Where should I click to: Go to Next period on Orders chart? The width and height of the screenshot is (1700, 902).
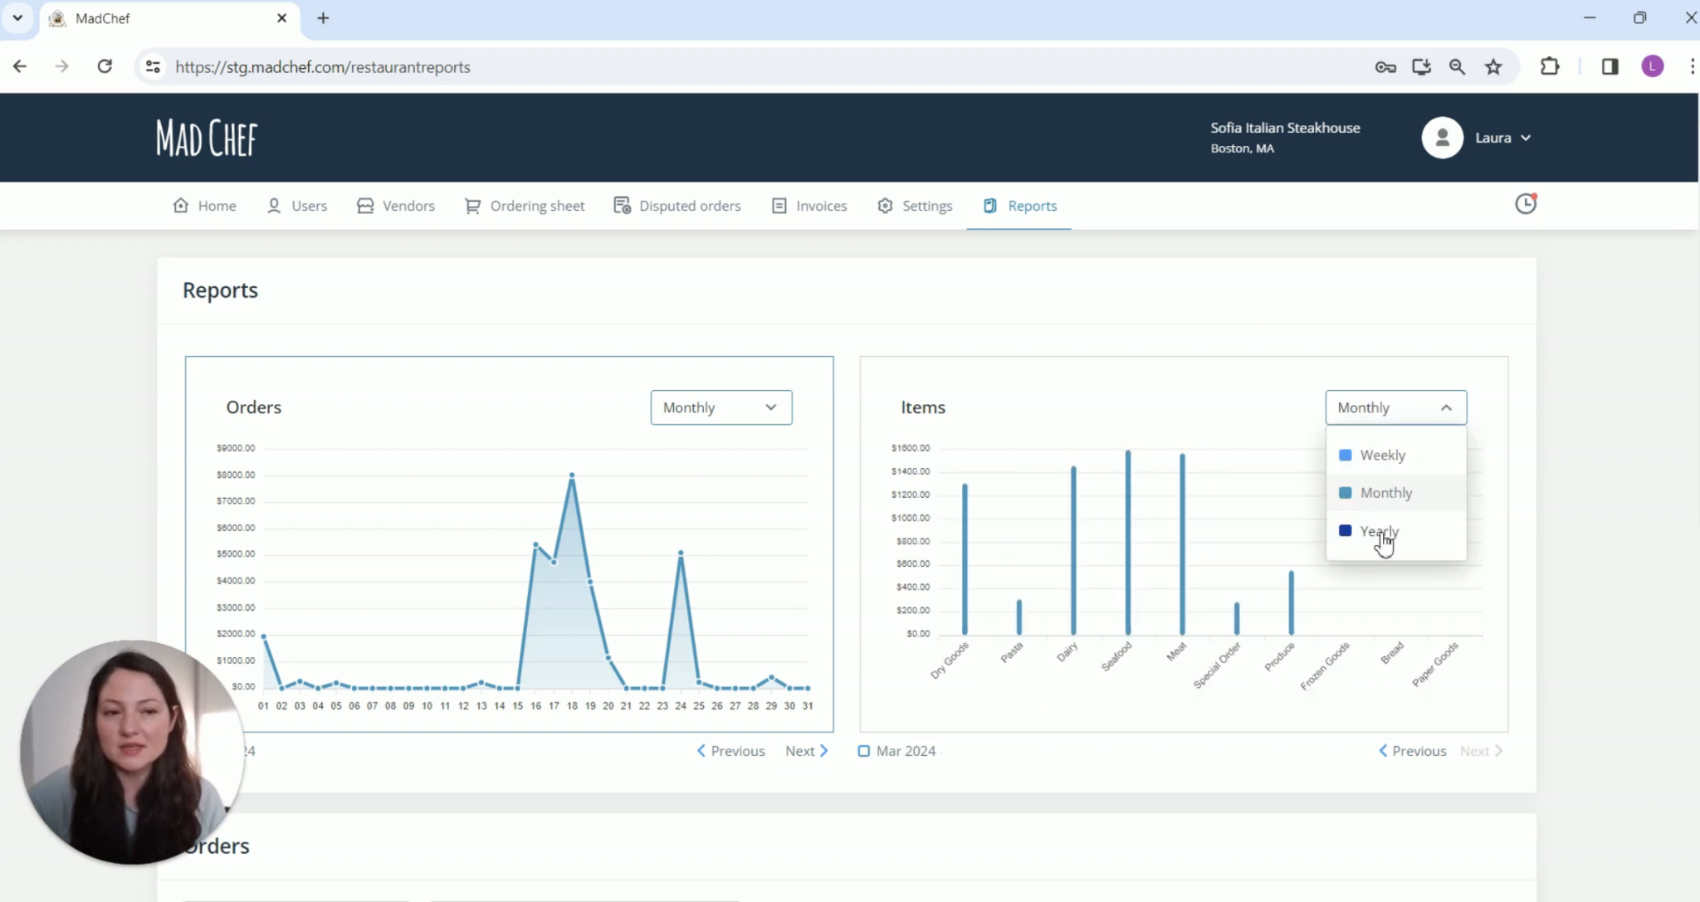tap(807, 751)
